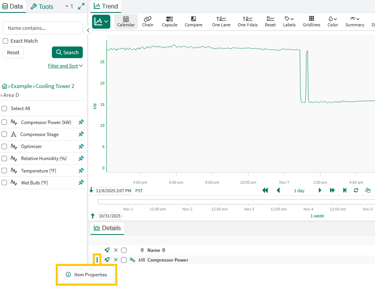Pin the Compressor Stage item
The image size is (375, 286).
coord(81,134)
